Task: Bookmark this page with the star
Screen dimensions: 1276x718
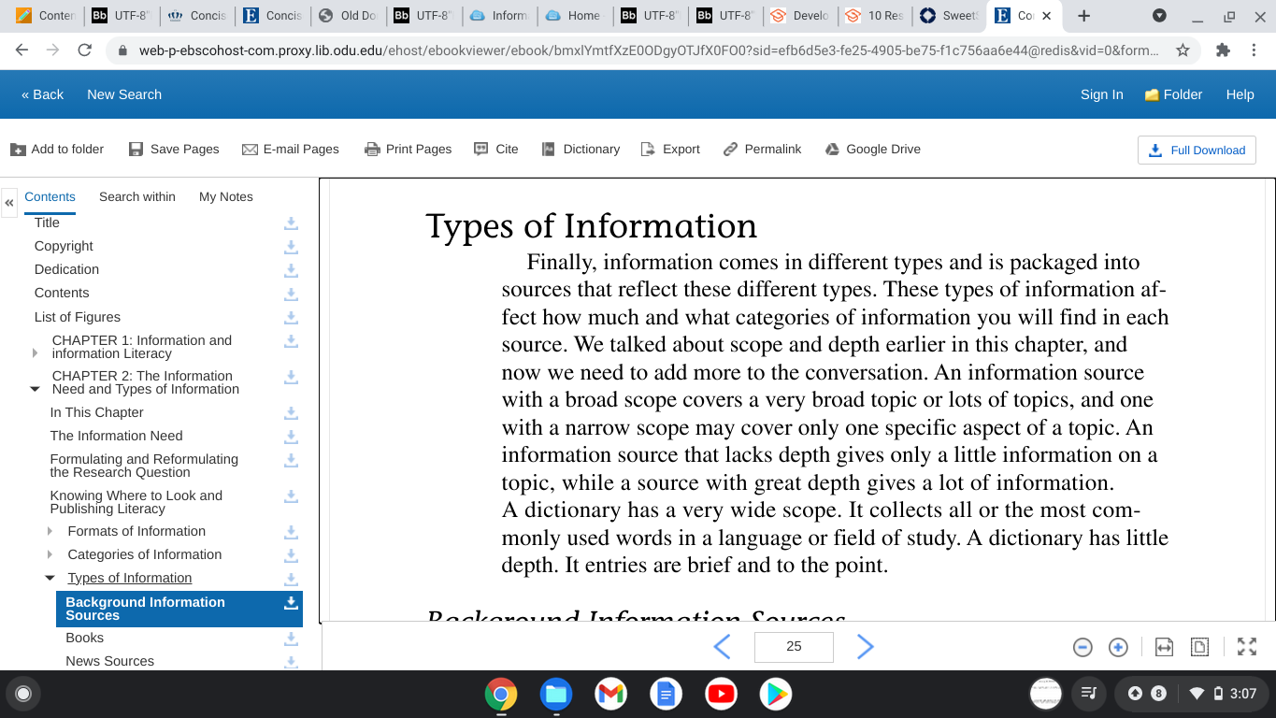Action: (x=1183, y=50)
